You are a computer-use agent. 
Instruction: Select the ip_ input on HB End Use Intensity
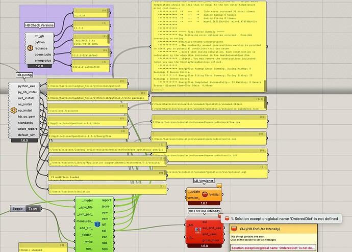(x=191, y=237)
